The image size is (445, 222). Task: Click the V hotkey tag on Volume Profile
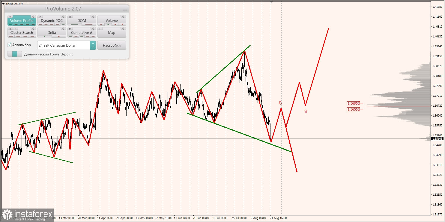pos(10,17)
